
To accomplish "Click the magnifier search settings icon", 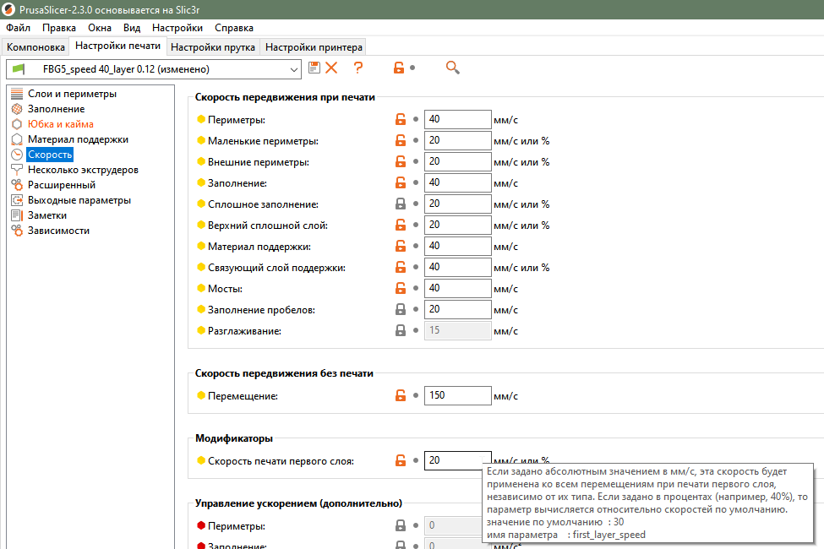I will [x=452, y=68].
